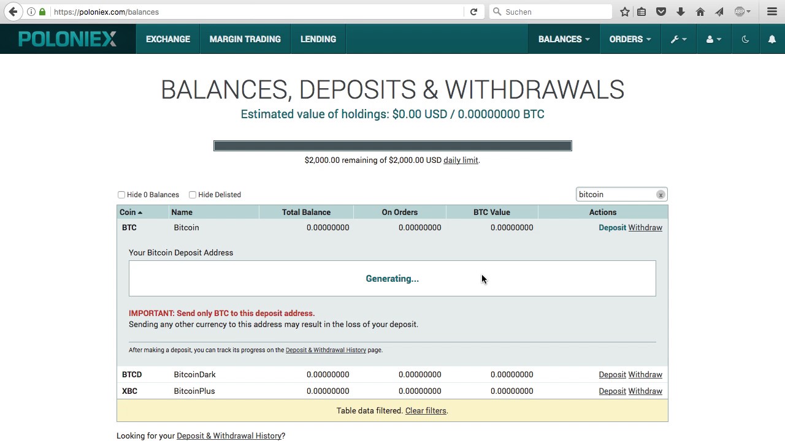The width and height of the screenshot is (785, 441).
Task: Click the daily limit progress bar
Action: click(x=392, y=146)
